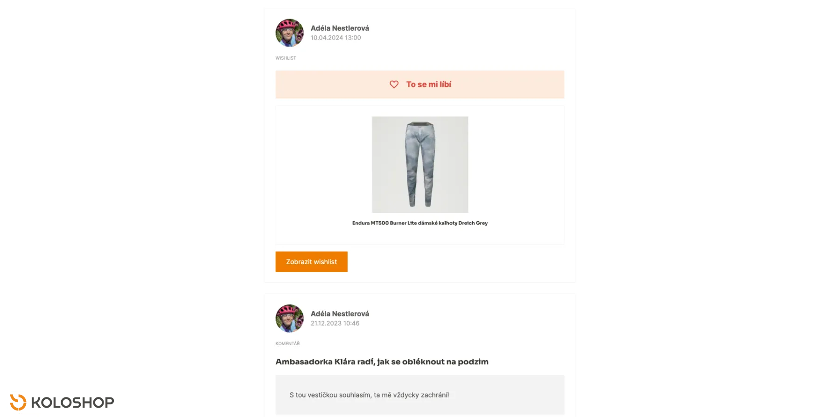Image resolution: width=840 pixels, height=417 pixels.
Task: Click the KOMENTÁŘ label tag
Action: coord(287,343)
